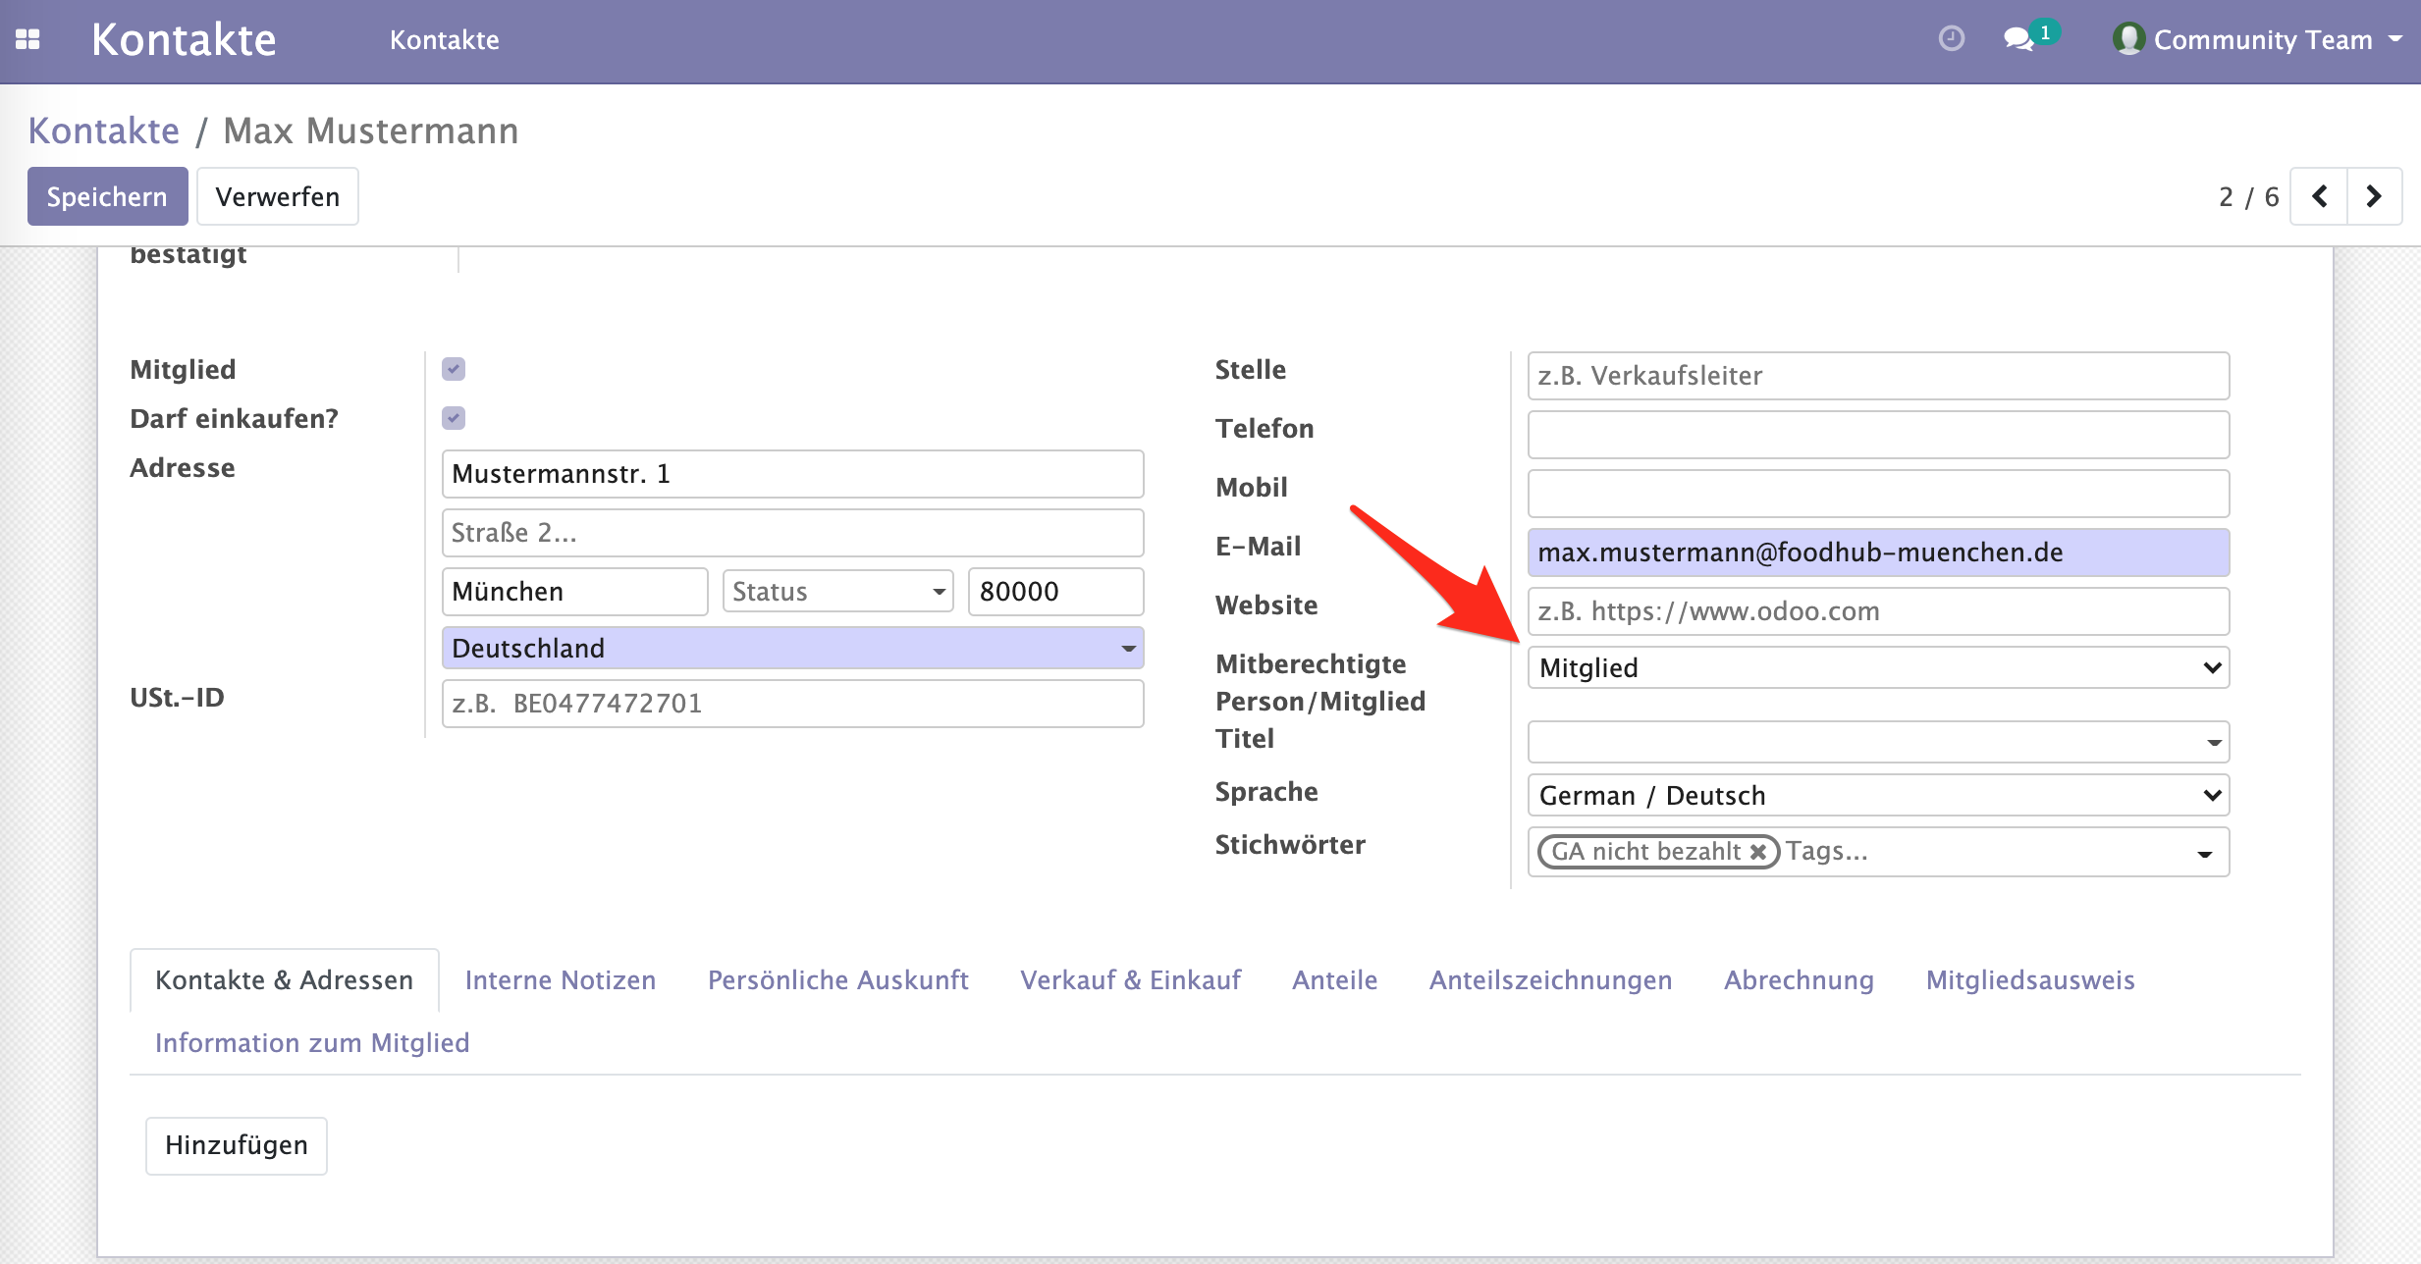Open the Sprache dropdown showing German / Deutsch

coord(1878,795)
